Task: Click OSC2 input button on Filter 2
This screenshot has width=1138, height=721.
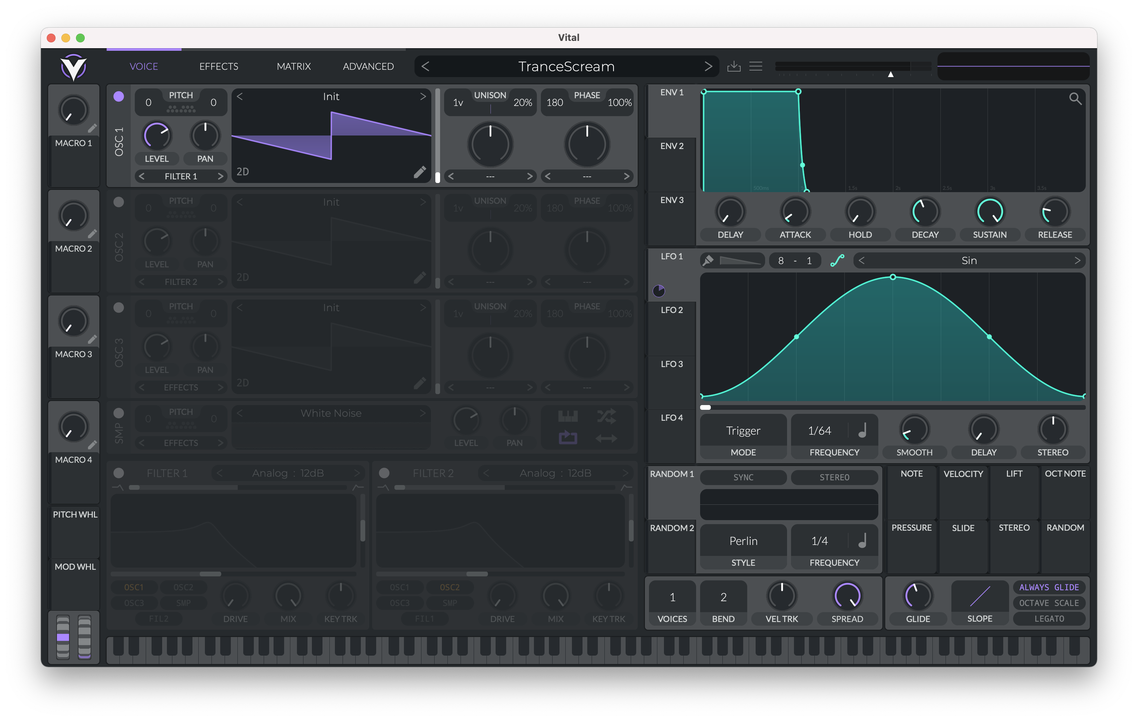Action: click(450, 587)
